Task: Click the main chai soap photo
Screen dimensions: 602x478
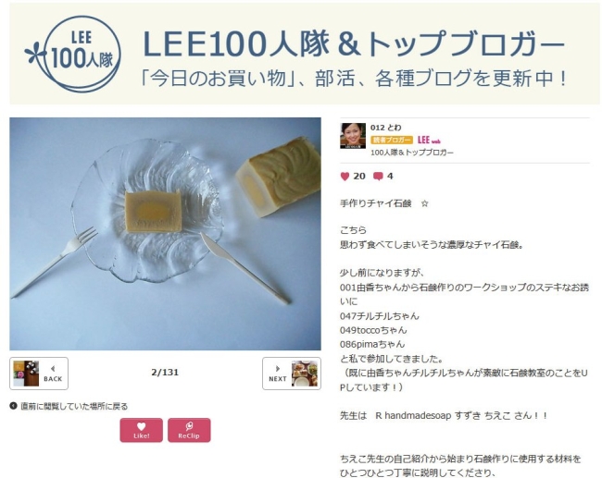Action: pyautogui.click(x=165, y=234)
